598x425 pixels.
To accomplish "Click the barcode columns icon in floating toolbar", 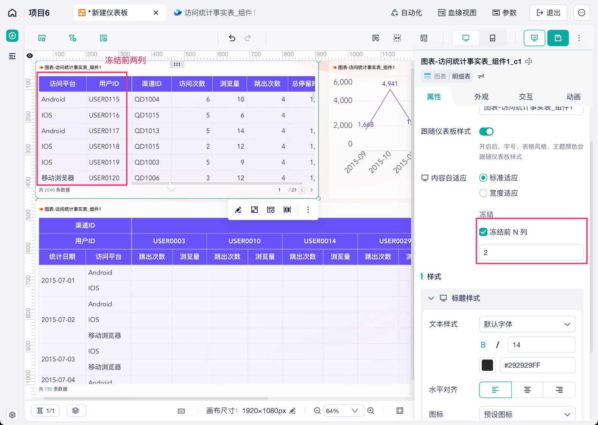I will coord(287,210).
